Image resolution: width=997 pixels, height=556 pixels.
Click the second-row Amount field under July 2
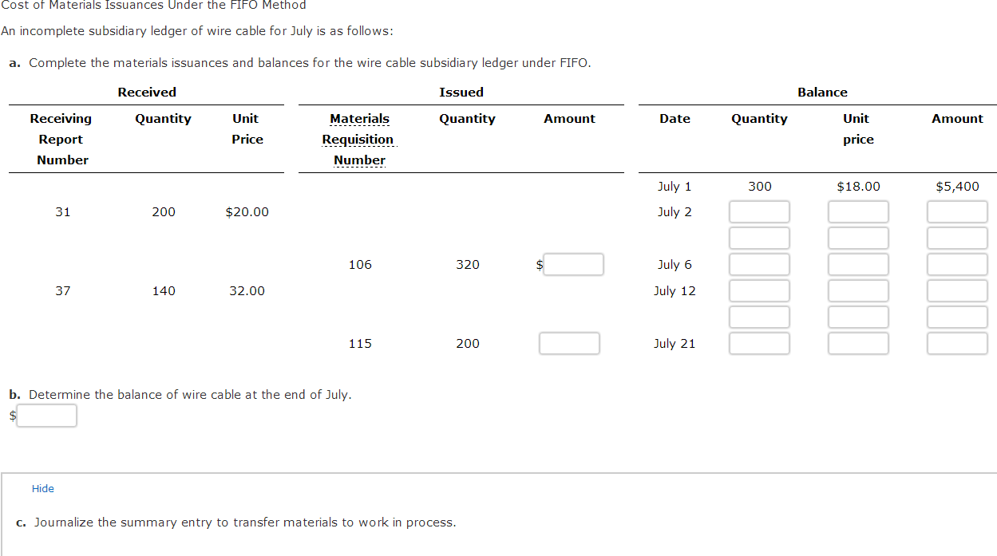(x=957, y=238)
